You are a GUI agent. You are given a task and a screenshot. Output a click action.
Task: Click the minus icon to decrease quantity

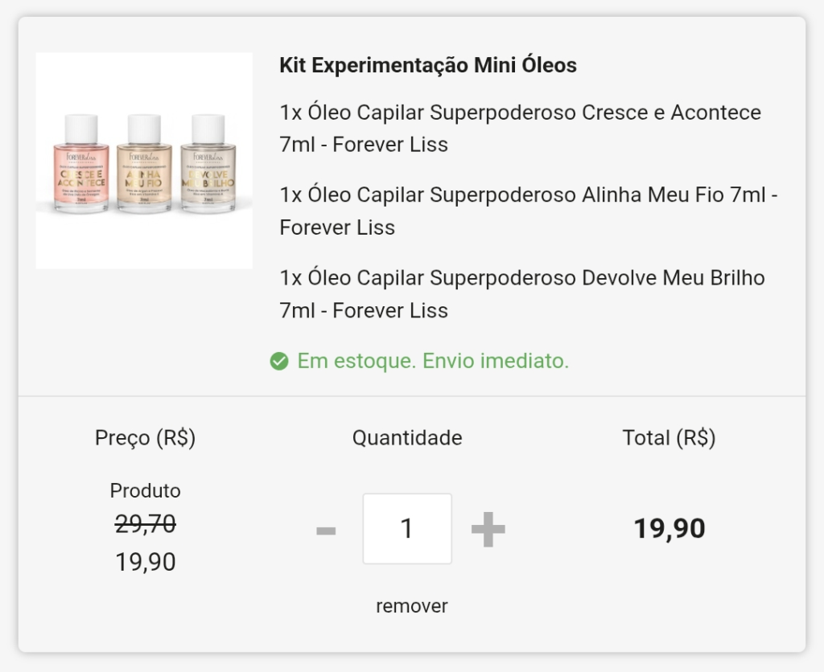pos(326,531)
